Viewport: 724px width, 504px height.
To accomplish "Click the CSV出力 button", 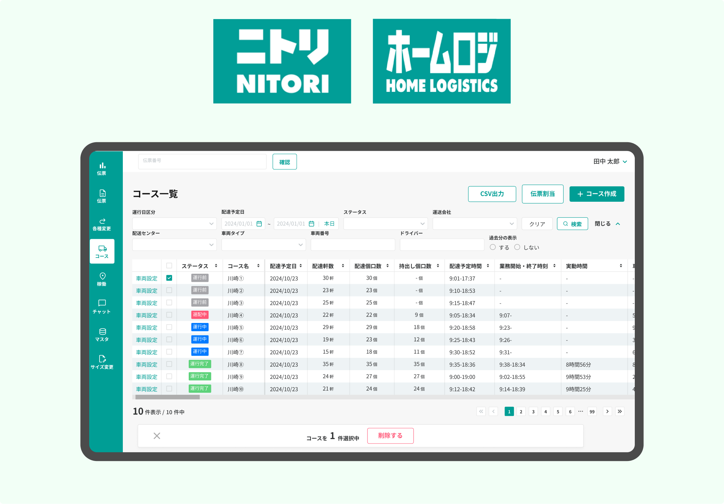I will [492, 194].
